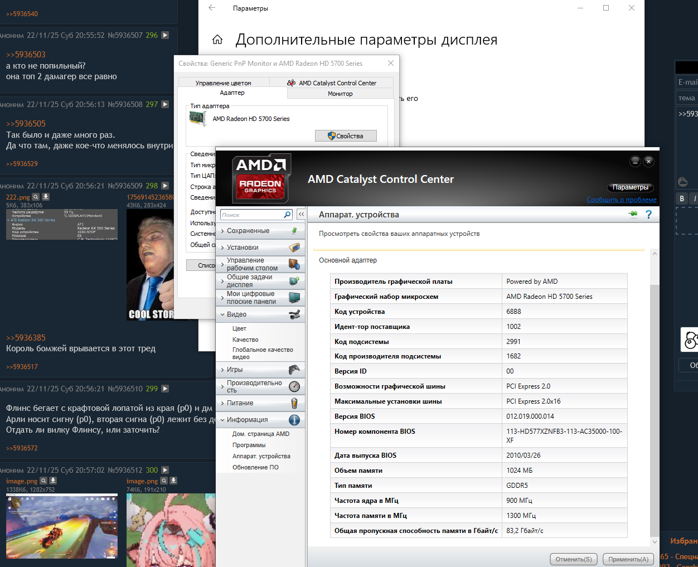Screen dimensions: 698x567
Task: Select Аппарат. устройства in sidebar
Action: click(261, 456)
